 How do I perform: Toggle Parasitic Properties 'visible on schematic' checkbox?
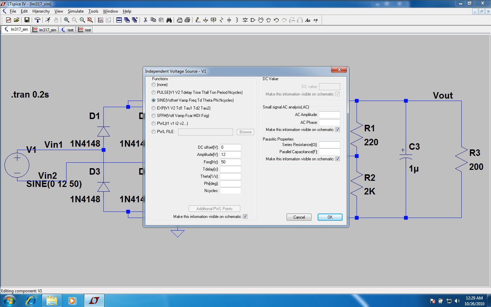[337, 159]
